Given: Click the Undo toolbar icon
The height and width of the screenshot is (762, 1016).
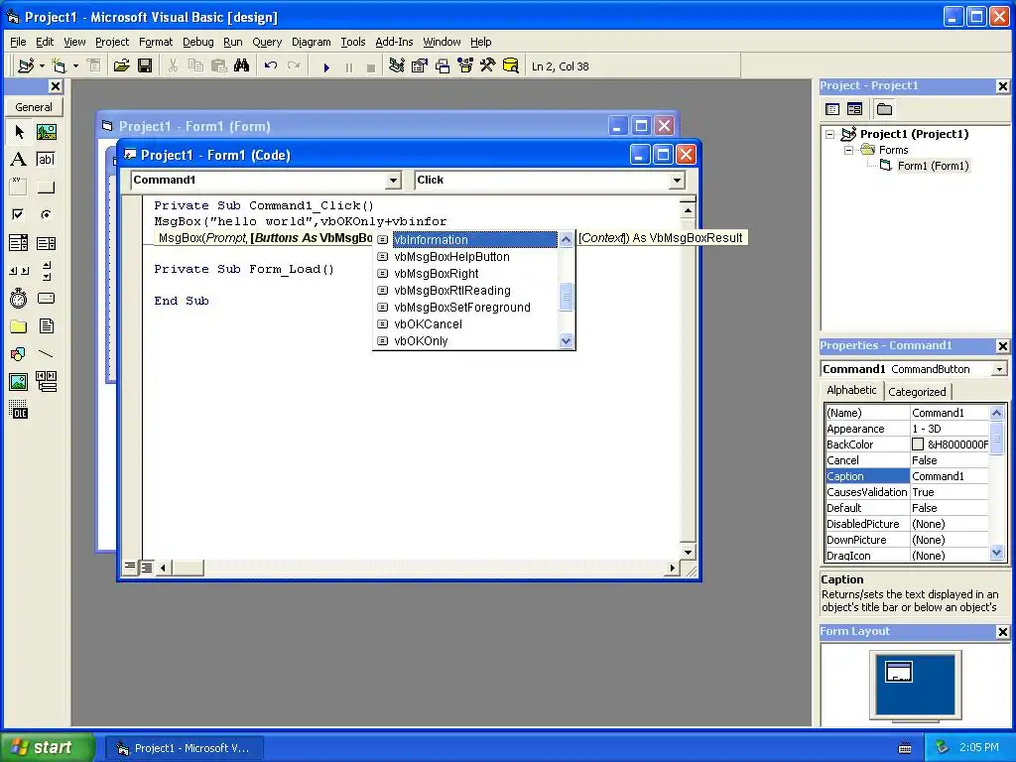Looking at the screenshot, I should 271,65.
